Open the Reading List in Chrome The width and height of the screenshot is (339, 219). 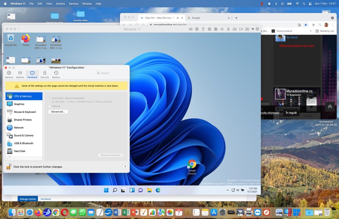[325, 31]
